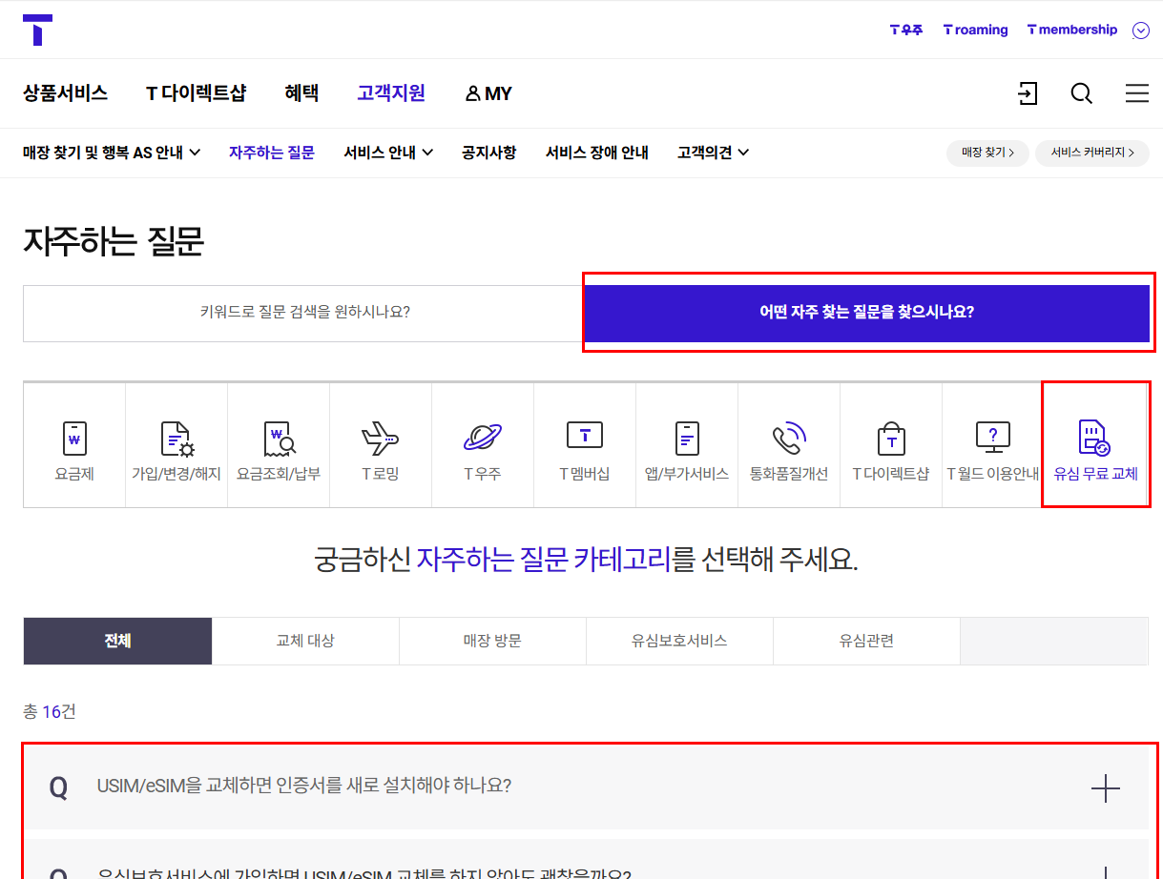Select the T 우주 planet icon
1163x879 pixels.
click(x=483, y=438)
